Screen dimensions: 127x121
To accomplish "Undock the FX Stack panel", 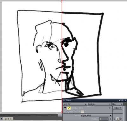I will (x=122, y=100).
